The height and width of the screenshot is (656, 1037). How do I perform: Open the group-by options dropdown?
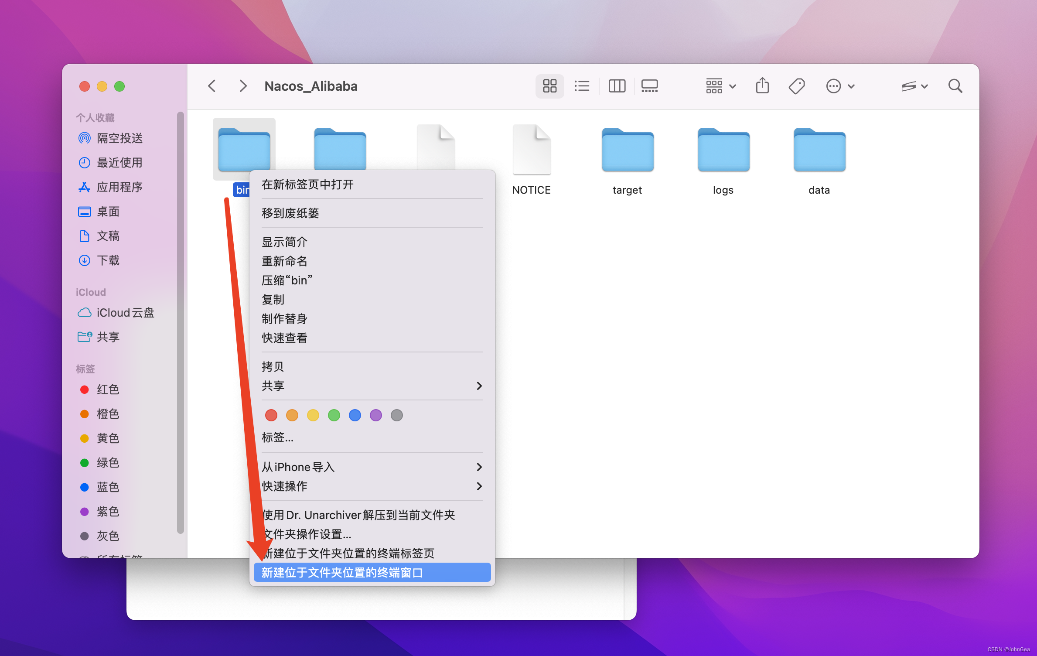(x=721, y=86)
